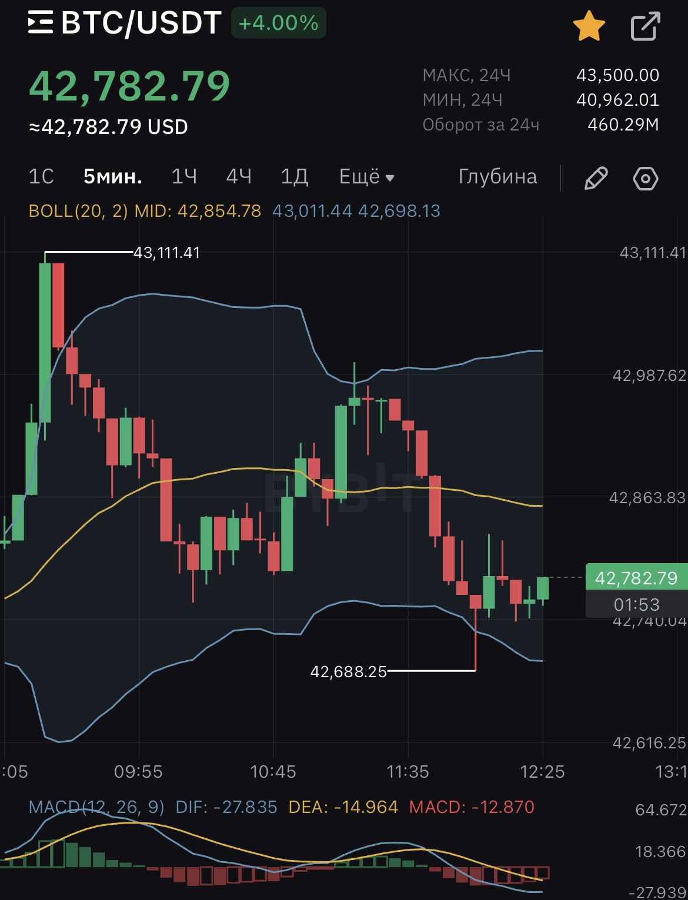Tap the +4.00% change badge
Screen dimensions: 688x900
(x=279, y=24)
